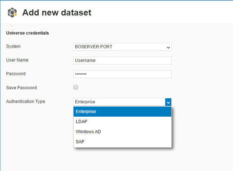Focus the Password input field
Viewport: 233px width, 171px height.
[122, 74]
